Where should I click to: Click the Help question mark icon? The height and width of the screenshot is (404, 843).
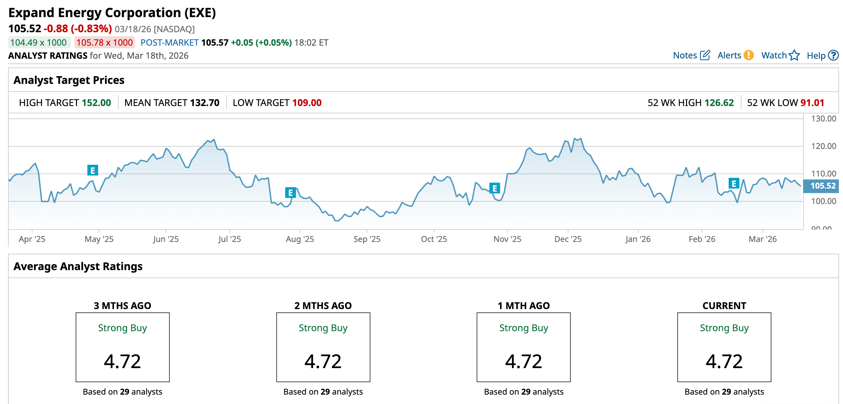[834, 55]
